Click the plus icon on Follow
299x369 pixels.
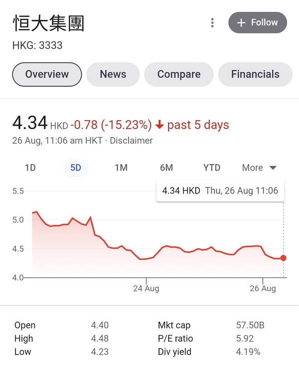(x=241, y=23)
